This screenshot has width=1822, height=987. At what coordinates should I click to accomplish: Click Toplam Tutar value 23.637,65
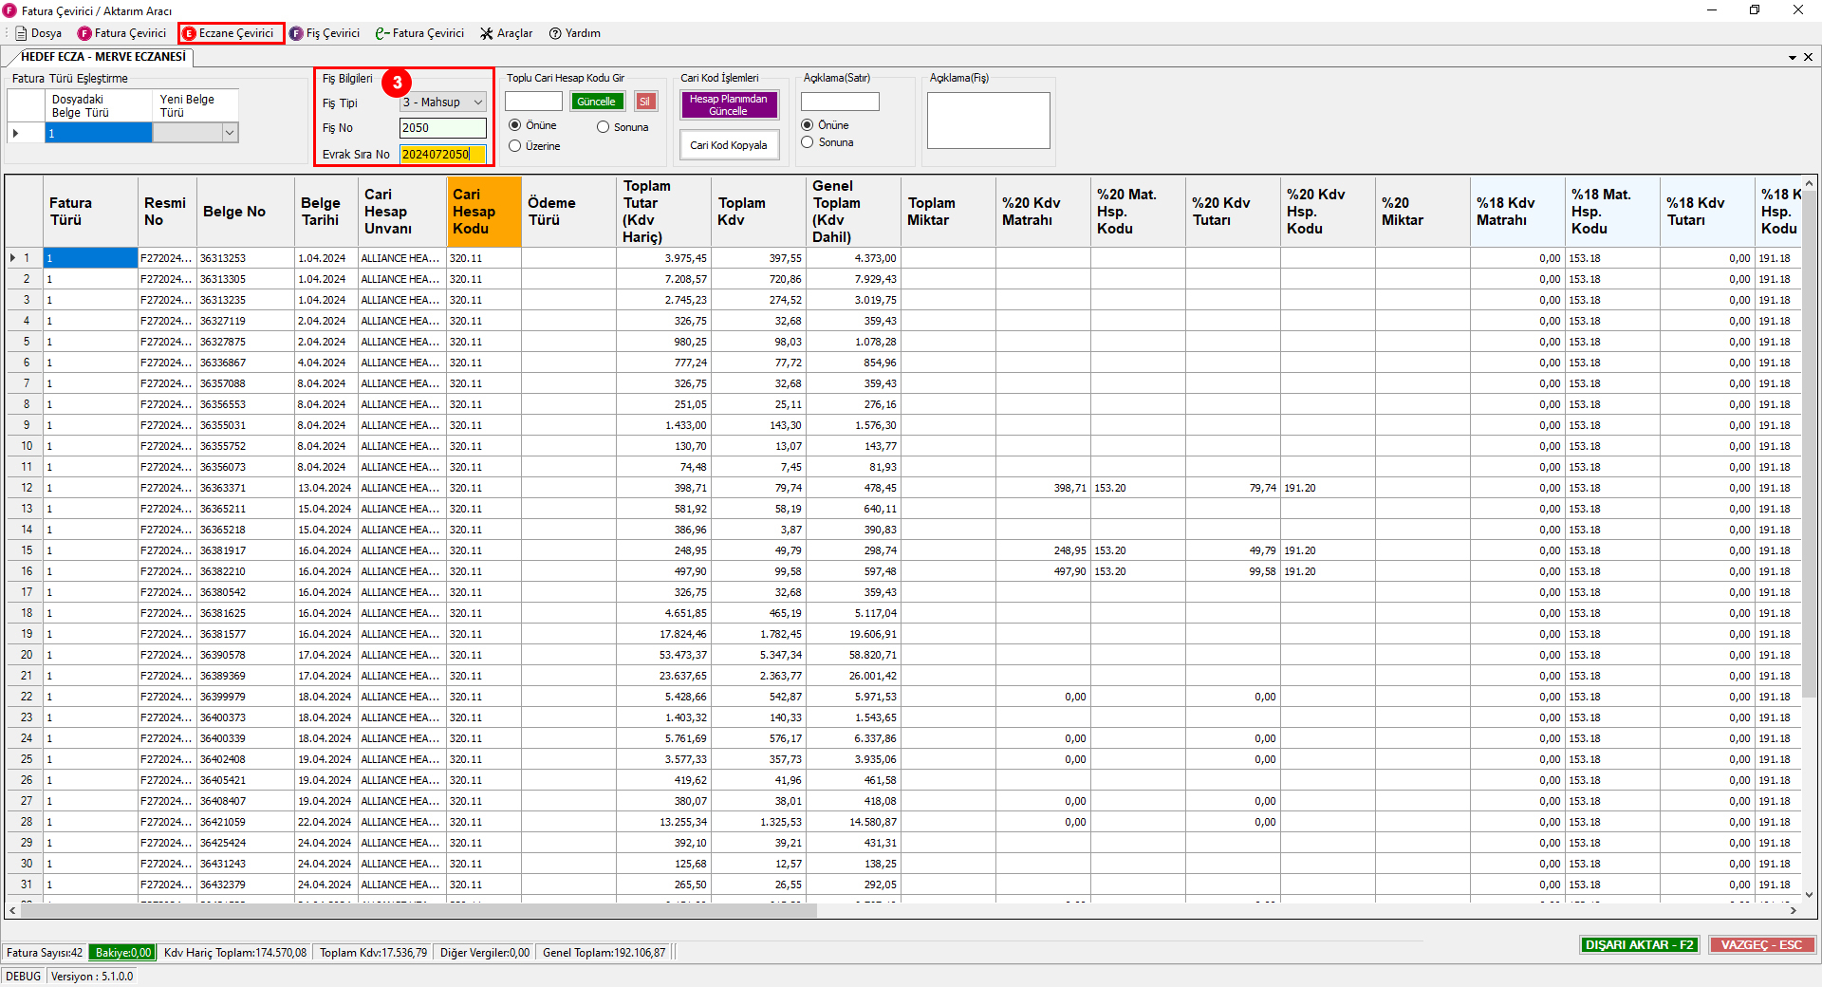click(x=663, y=676)
